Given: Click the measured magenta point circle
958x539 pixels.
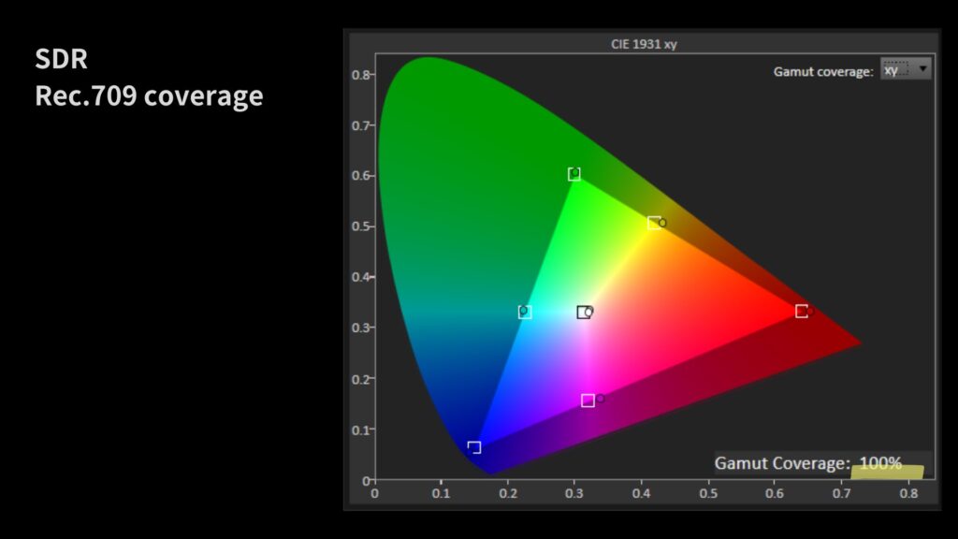Looking at the screenshot, I should (600, 399).
